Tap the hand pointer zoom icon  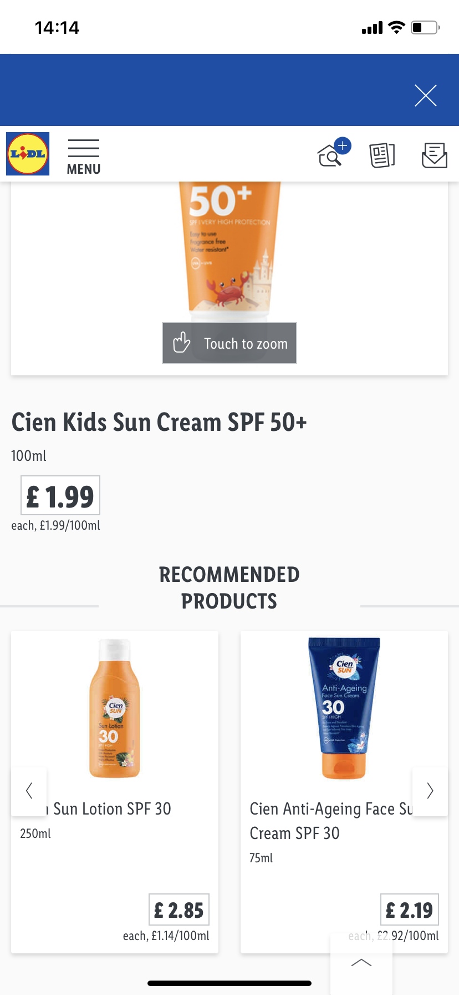pyautogui.click(x=181, y=343)
